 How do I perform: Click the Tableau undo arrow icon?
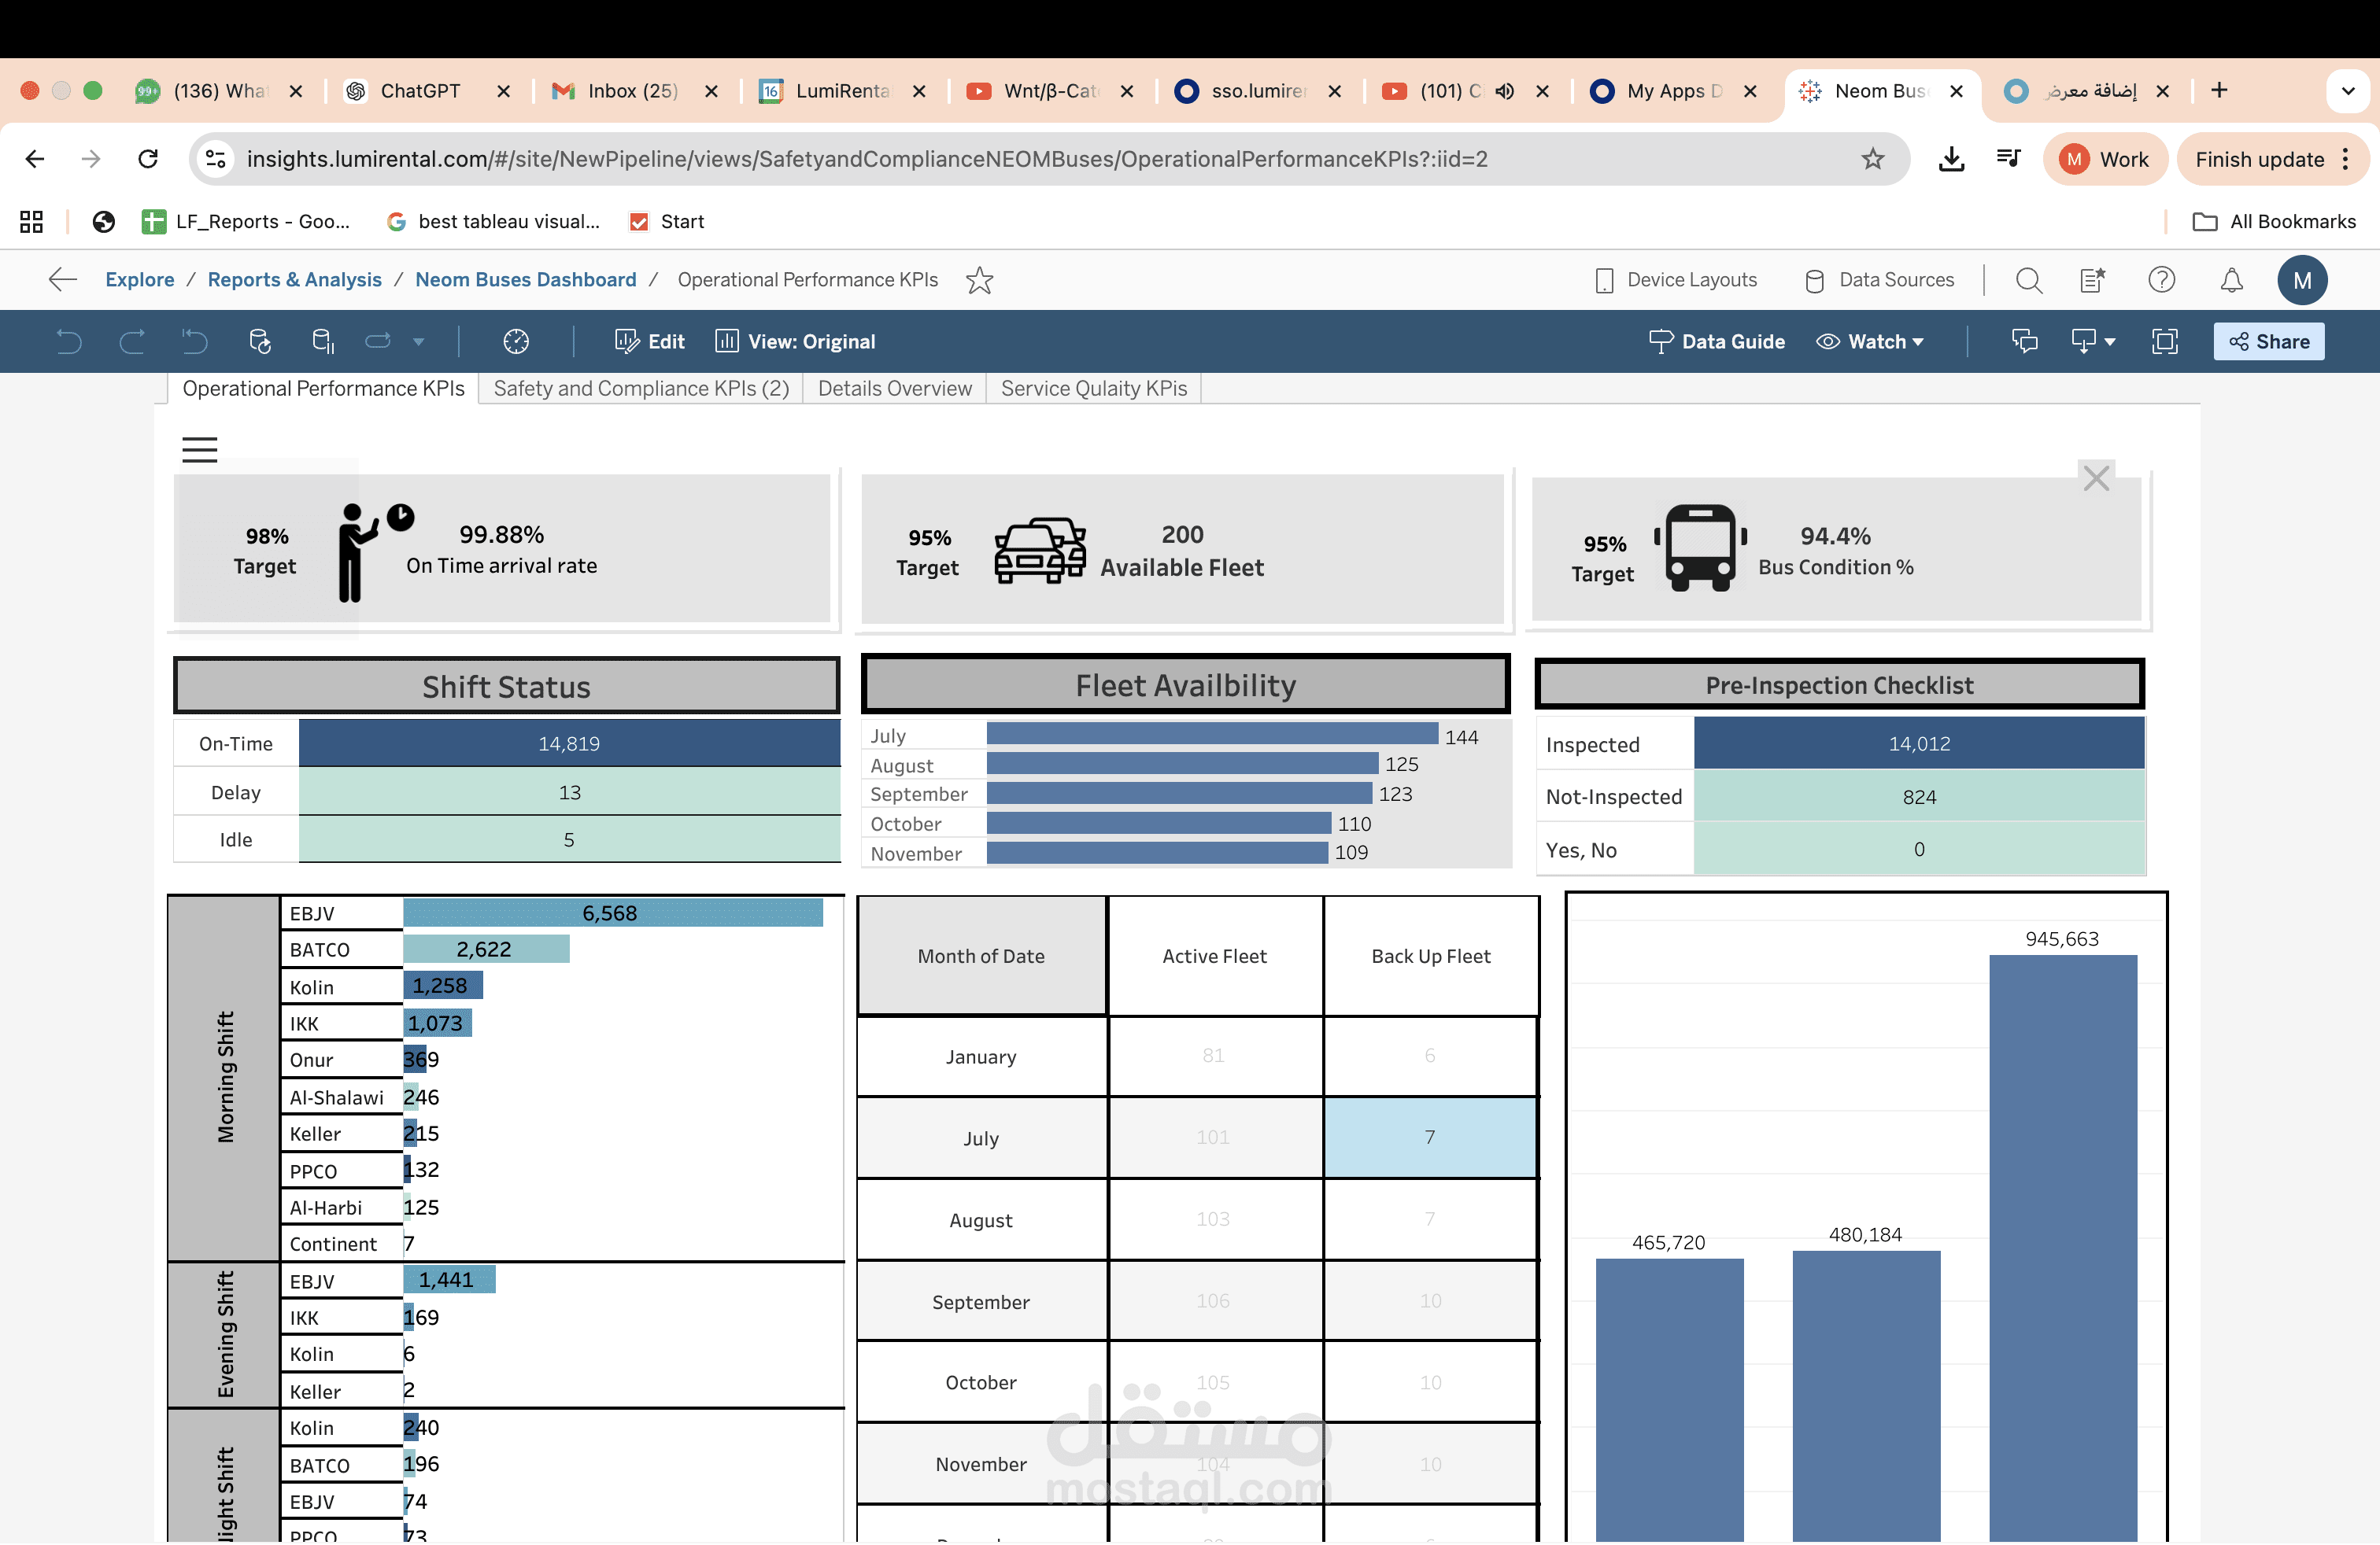coord(68,341)
